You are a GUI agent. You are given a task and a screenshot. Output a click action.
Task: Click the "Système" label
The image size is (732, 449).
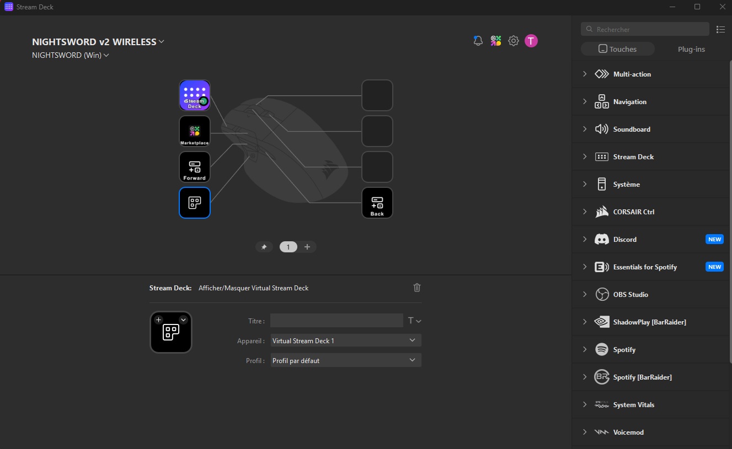pyautogui.click(x=627, y=184)
